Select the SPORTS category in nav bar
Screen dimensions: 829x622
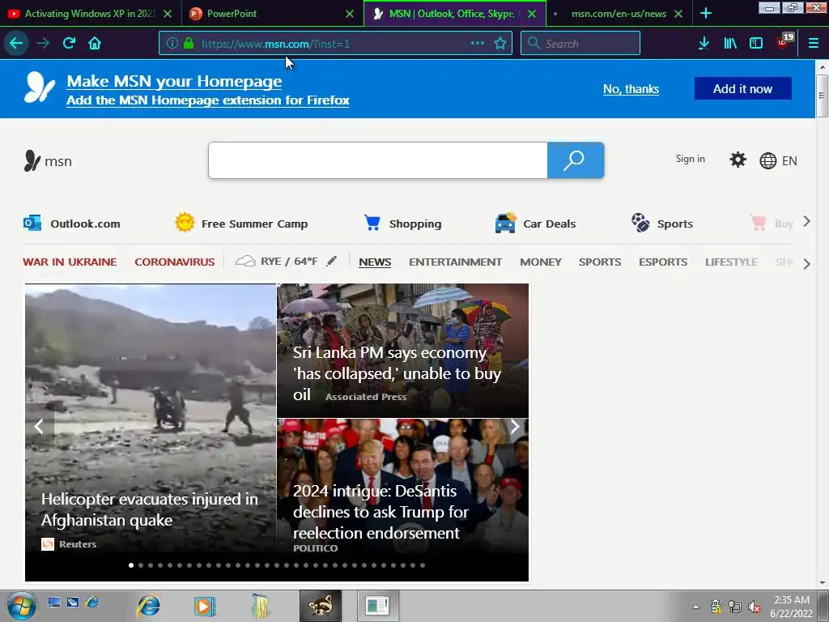(x=600, y=262)
